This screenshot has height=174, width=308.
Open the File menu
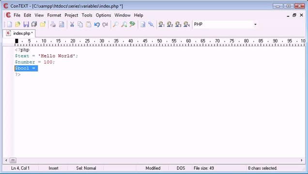[x=17, y=15]
